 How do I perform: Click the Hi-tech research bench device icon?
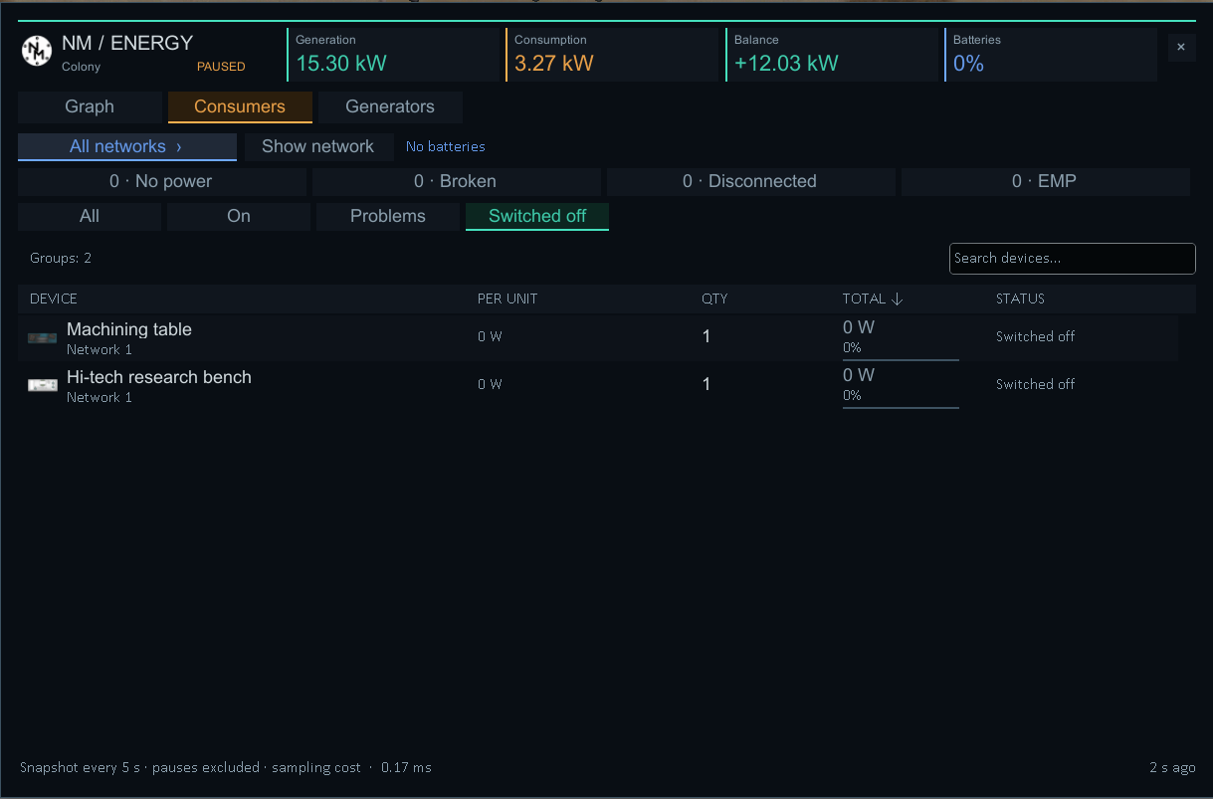pos(42,385)
